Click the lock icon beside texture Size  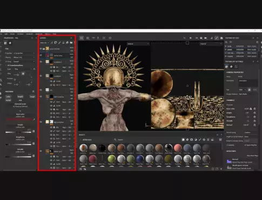point(250,89)
